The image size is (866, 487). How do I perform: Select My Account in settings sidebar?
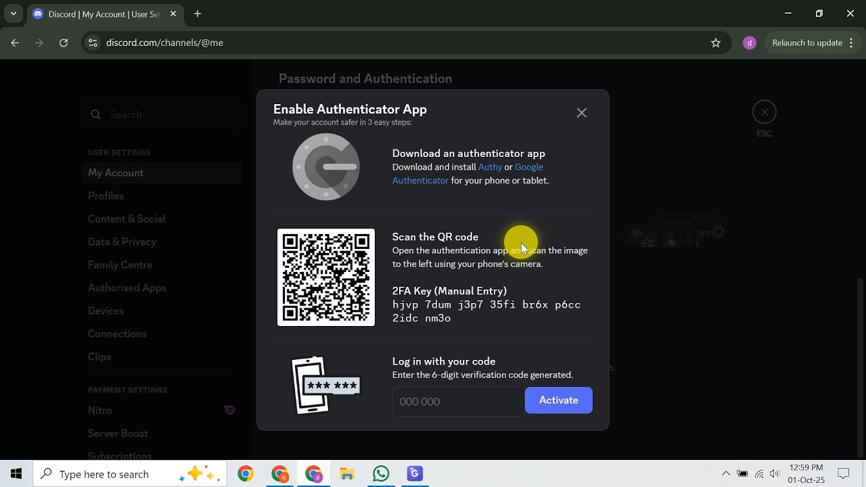coord(162,173)
